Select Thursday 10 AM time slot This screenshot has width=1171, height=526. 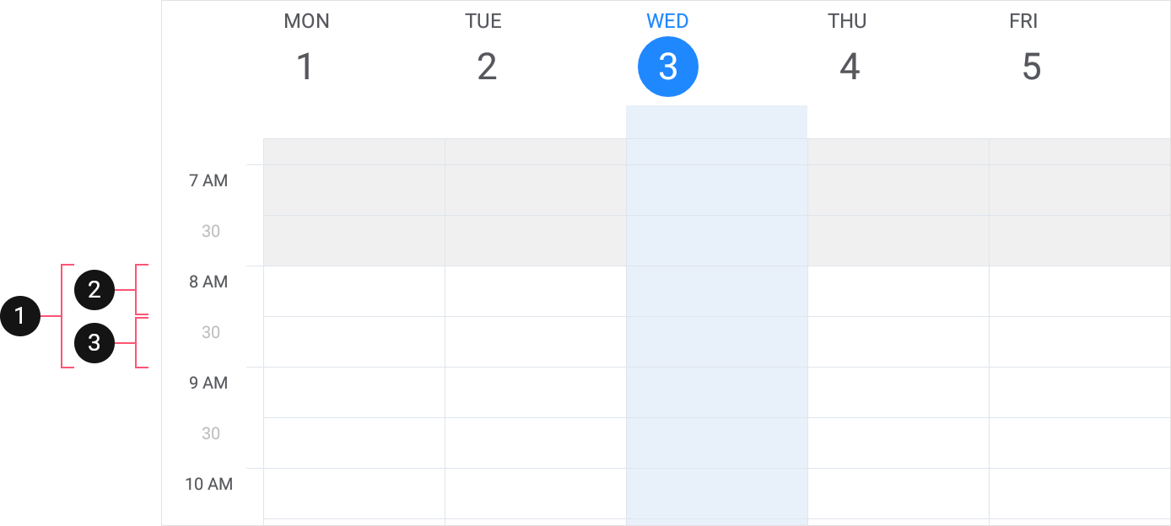point(898,494)
